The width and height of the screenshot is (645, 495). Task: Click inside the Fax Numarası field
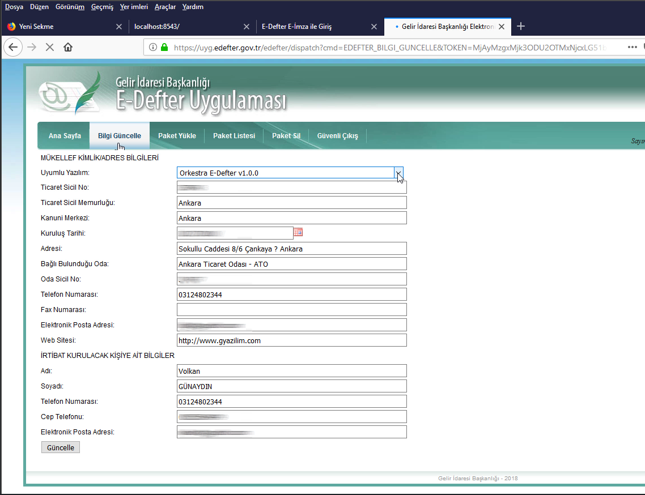[291, 309]
